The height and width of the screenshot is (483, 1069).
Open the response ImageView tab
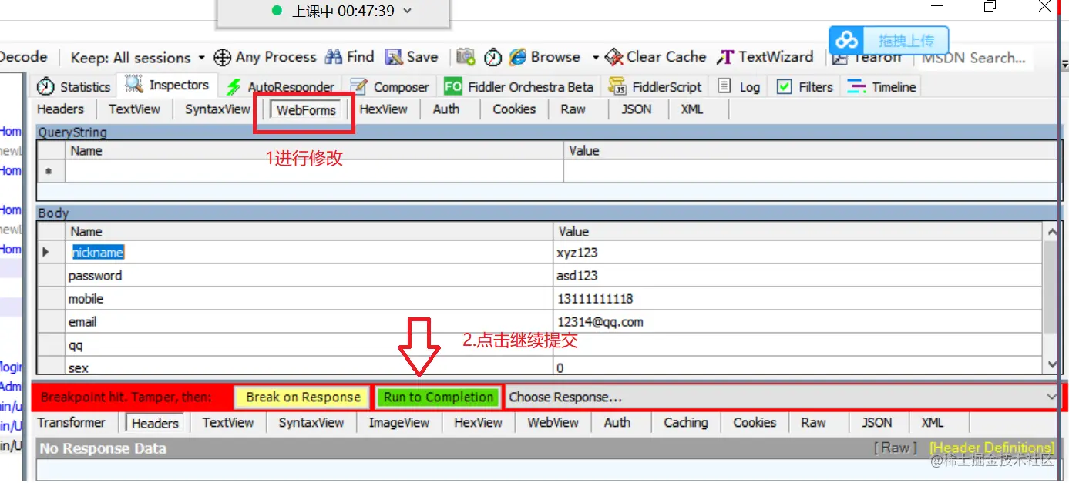click(398, 422)
